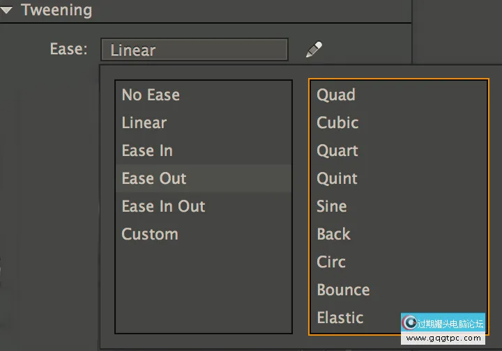This screenshot has height=351, width=502.
Task: Choose Elastic easing effect
Action: tap(340, 318)
